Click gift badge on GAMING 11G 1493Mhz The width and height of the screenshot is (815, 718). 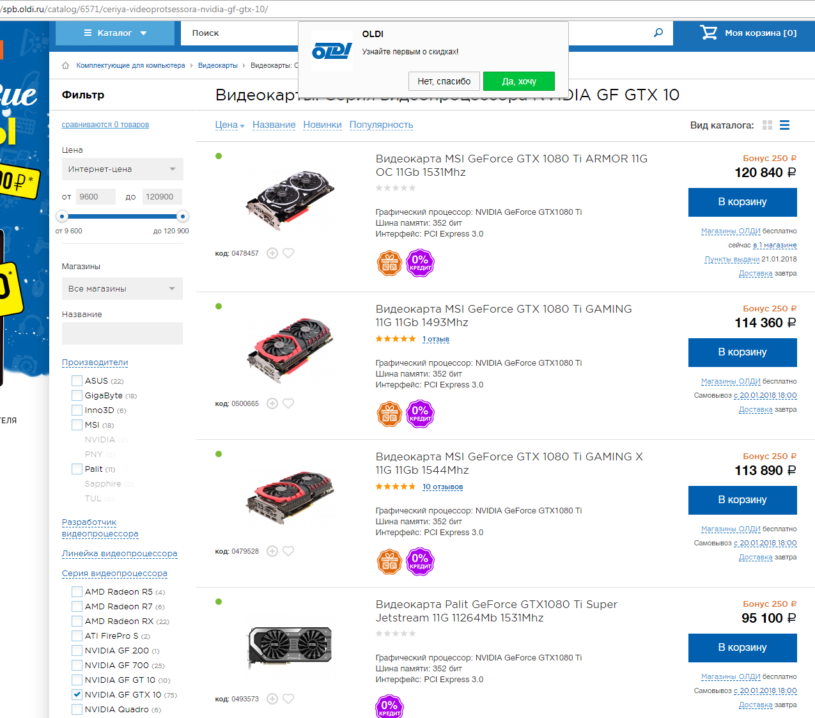[x=389, y=414]
